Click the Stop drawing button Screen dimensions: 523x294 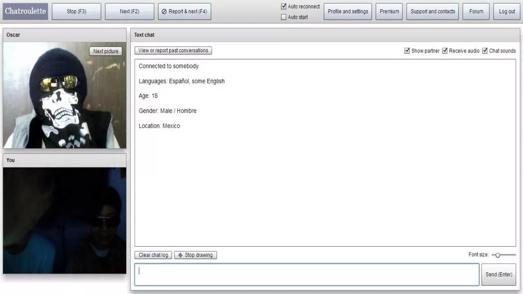(x=195, y=255)
